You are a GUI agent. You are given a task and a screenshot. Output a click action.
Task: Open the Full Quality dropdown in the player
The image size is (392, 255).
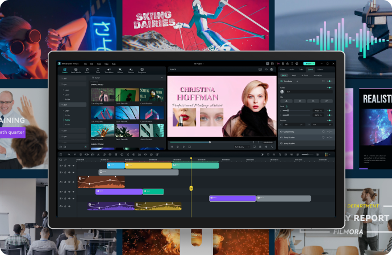point(242,147)
